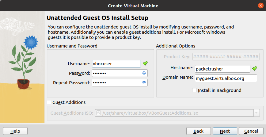Screen dimensions: 266x137
Task: Click the Next button
Action: coord(225,131)
